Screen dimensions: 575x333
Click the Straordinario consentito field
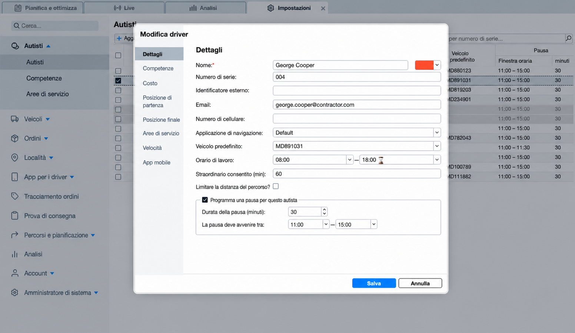click(357, 173)
